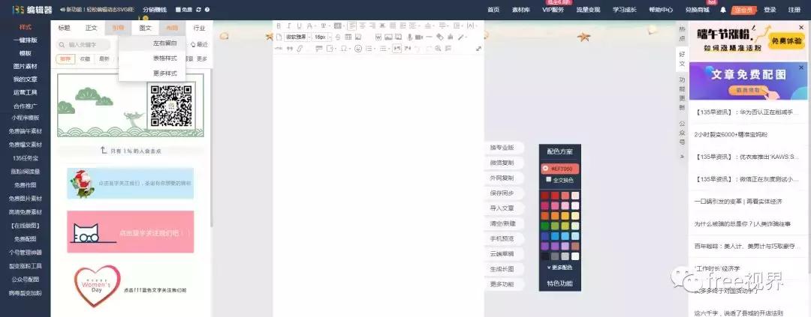Insert hyperlink using chain icon
The width and height of the screenshot is (811, 317).
pos(300,48)
